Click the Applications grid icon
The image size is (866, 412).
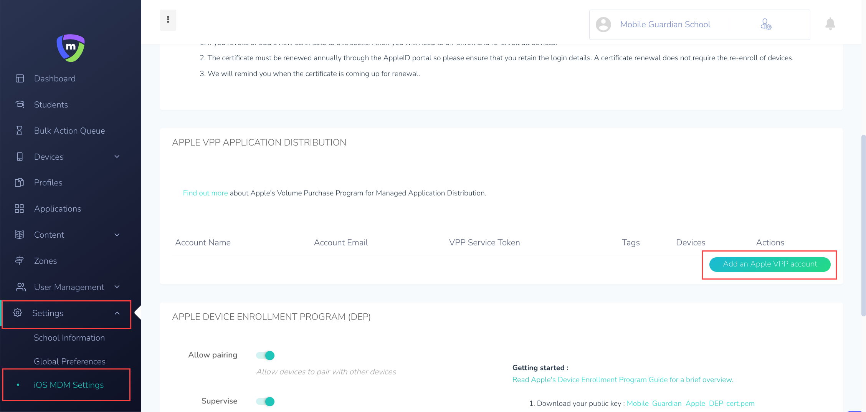[x=20, y=208]
